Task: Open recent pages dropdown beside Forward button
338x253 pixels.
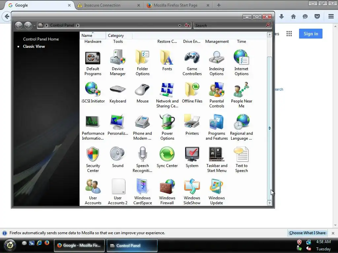Action: 34,25
